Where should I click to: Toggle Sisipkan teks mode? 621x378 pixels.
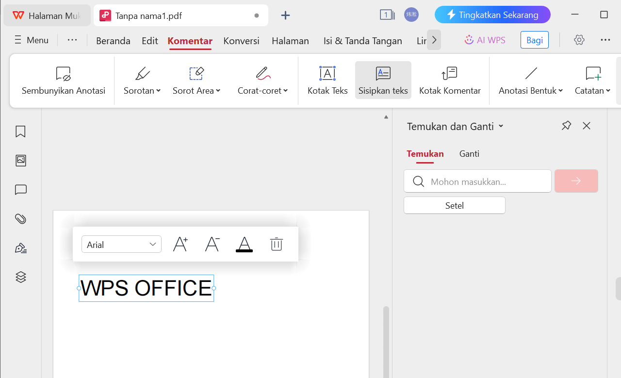coord(383,80)
